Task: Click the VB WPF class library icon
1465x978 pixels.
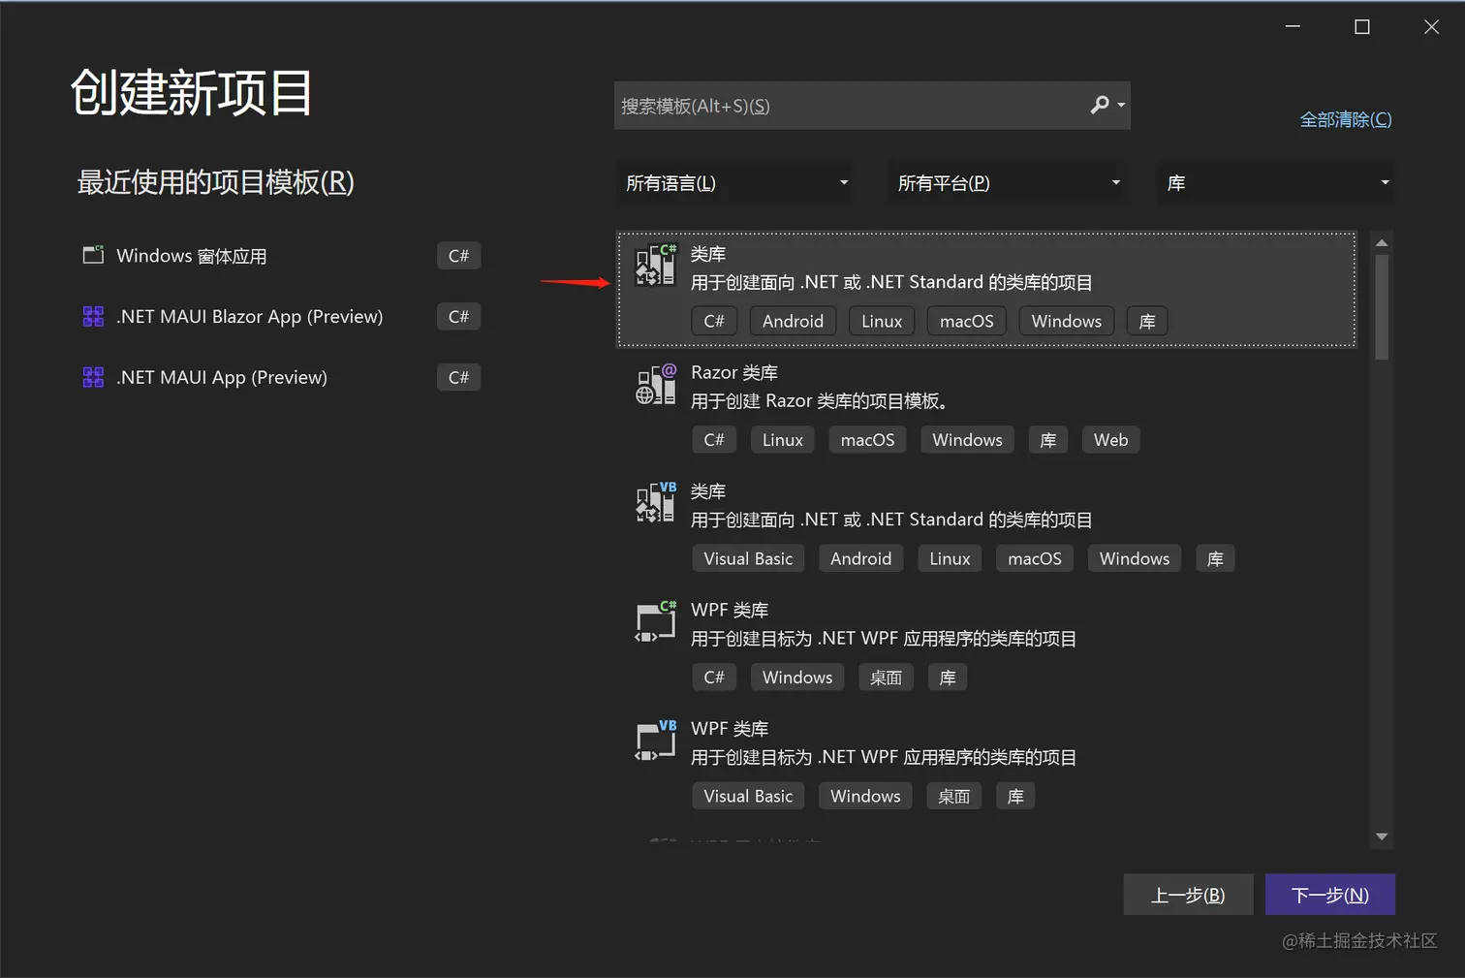Action: [x=656, y=740]
